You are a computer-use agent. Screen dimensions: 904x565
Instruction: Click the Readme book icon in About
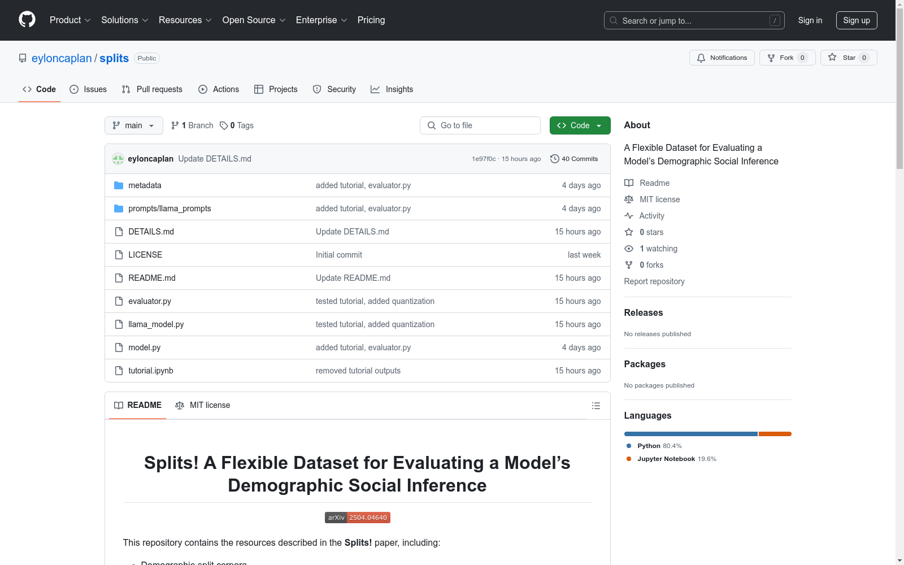[x=629, y=183]
